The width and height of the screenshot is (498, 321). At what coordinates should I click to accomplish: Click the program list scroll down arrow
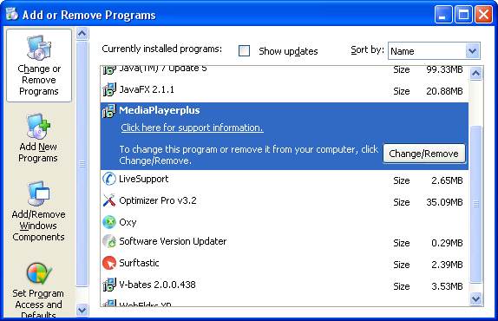[x=475, y=298]
